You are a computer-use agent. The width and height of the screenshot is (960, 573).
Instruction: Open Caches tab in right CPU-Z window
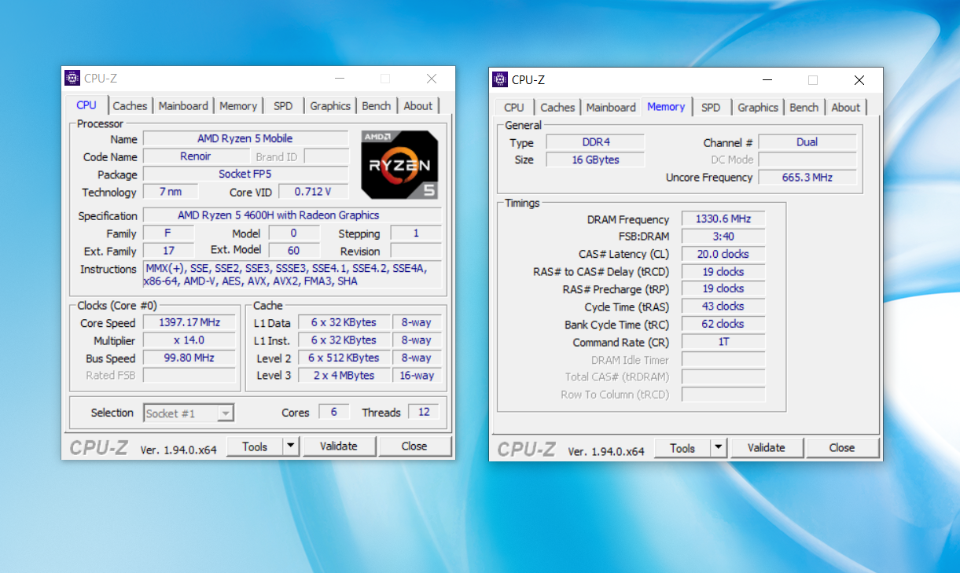tap(557, 108)
